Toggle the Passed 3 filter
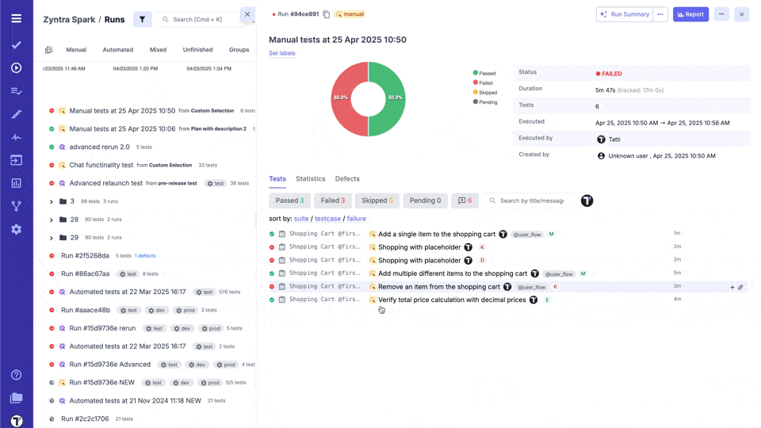This screenshot has height=428, width=761. pos(289,201)
